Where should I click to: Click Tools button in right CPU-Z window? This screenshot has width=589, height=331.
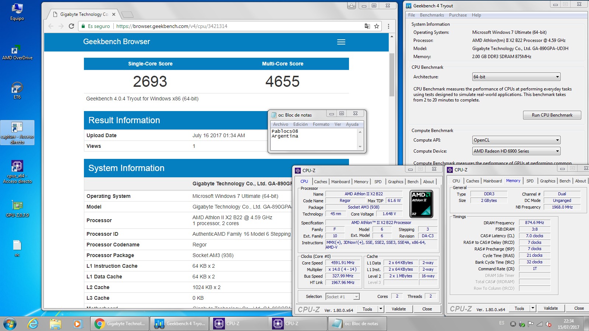point(519,308)
